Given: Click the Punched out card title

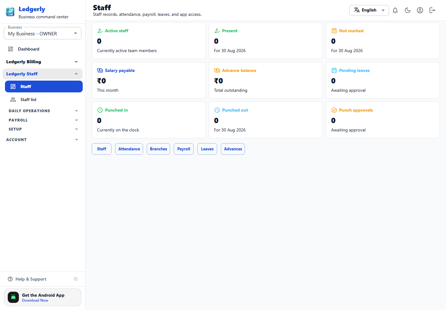Looking at the screenshot, I should (x=235, y=110).
